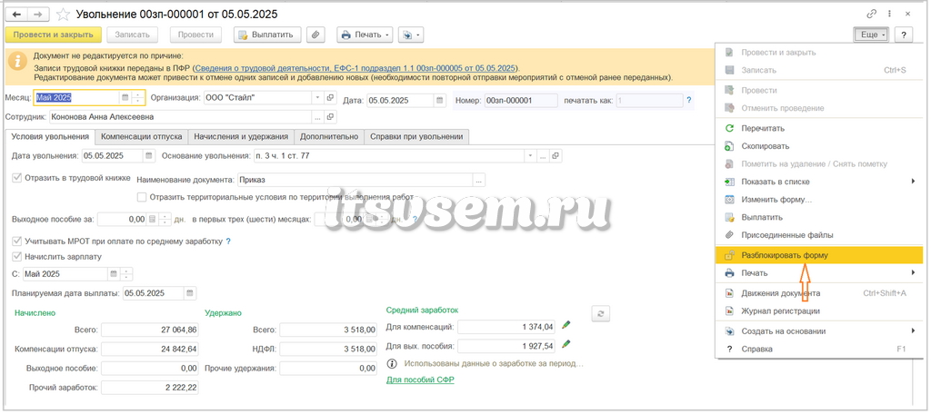931x414 pixels.
Task: Open the Печать dropdown button
Action: (x=365, y=35)
